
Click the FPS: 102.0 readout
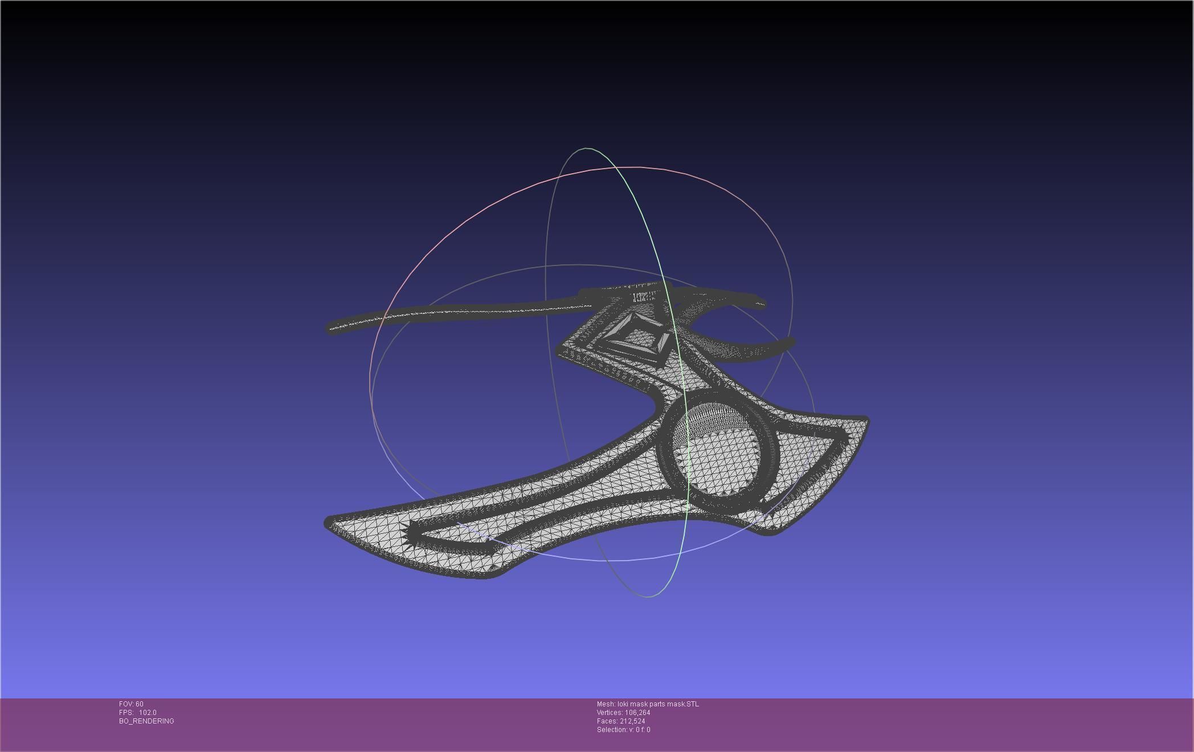138,713
